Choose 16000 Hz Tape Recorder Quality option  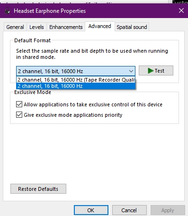tap(76, 80)
